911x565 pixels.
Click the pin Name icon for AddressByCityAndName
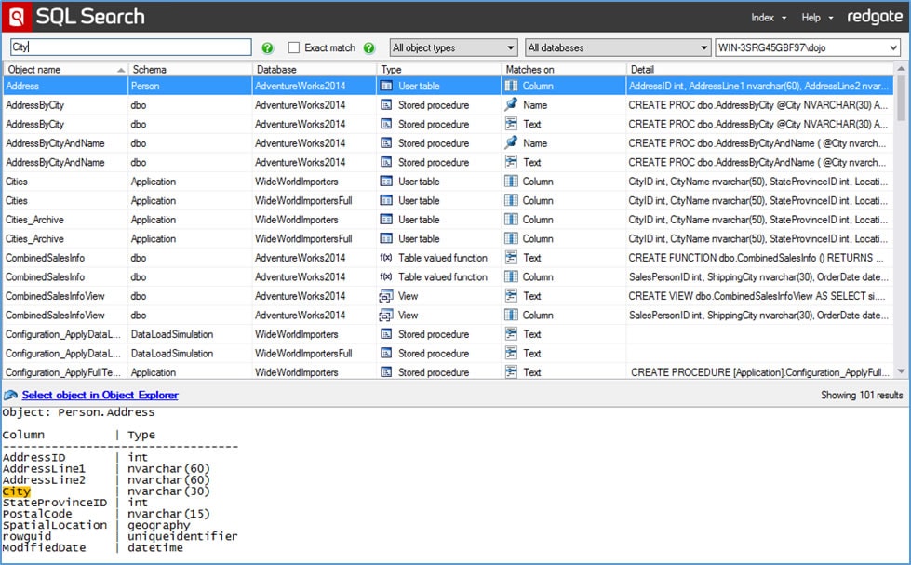click(511, 143)
